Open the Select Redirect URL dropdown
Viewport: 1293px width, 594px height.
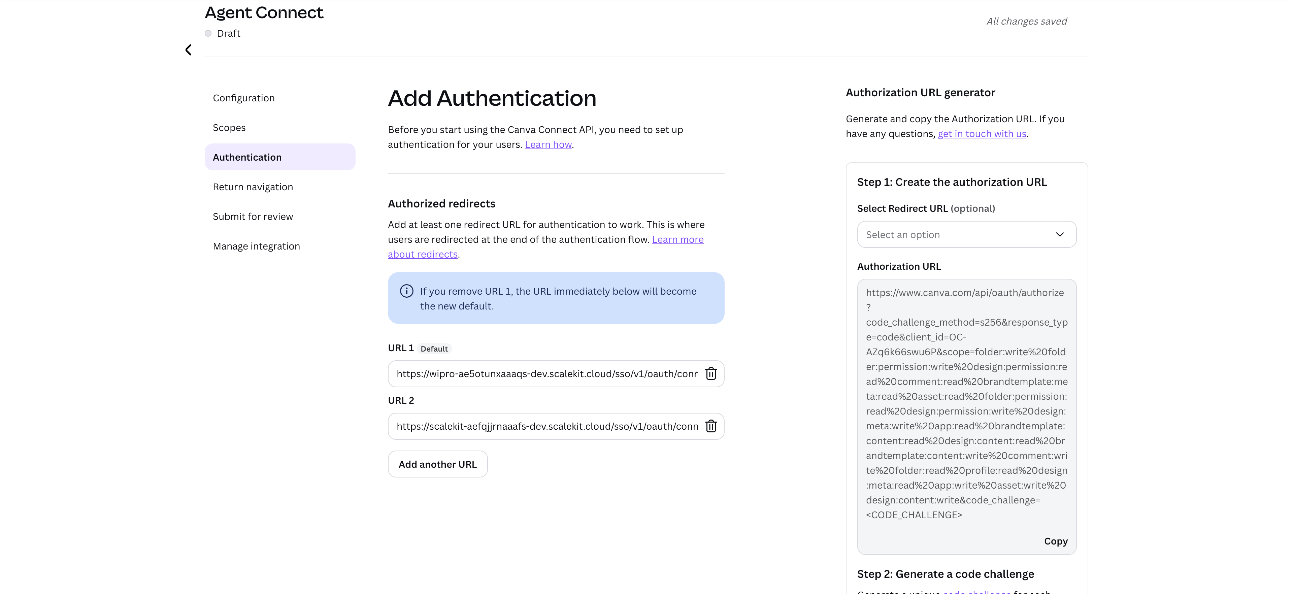tap(966, 234)
